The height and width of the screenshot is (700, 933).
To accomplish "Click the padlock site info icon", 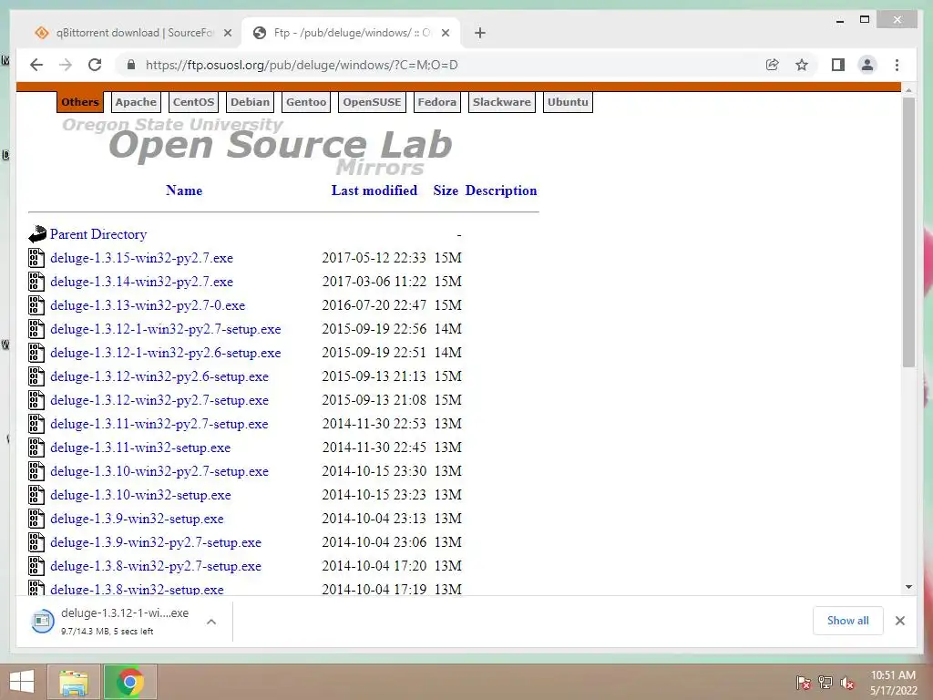I will [x=131, y=65].
